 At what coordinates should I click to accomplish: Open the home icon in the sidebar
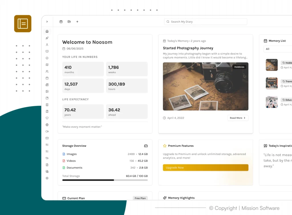47,31
